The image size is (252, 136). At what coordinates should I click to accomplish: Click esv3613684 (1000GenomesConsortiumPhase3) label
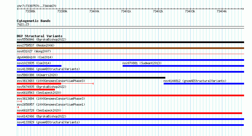51,99
